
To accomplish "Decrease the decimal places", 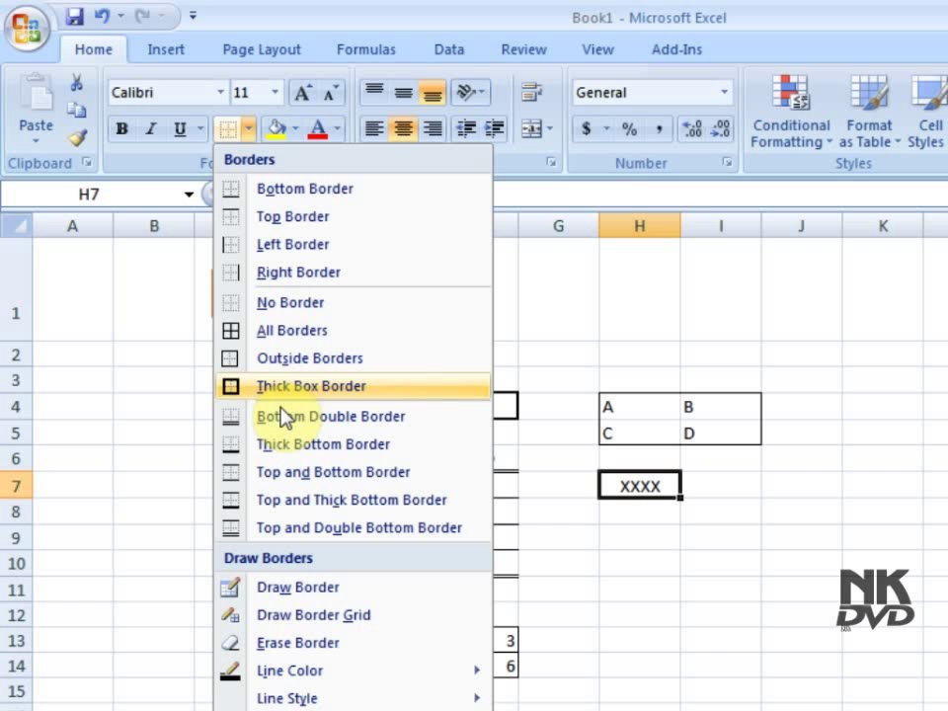I will (720, 128).
